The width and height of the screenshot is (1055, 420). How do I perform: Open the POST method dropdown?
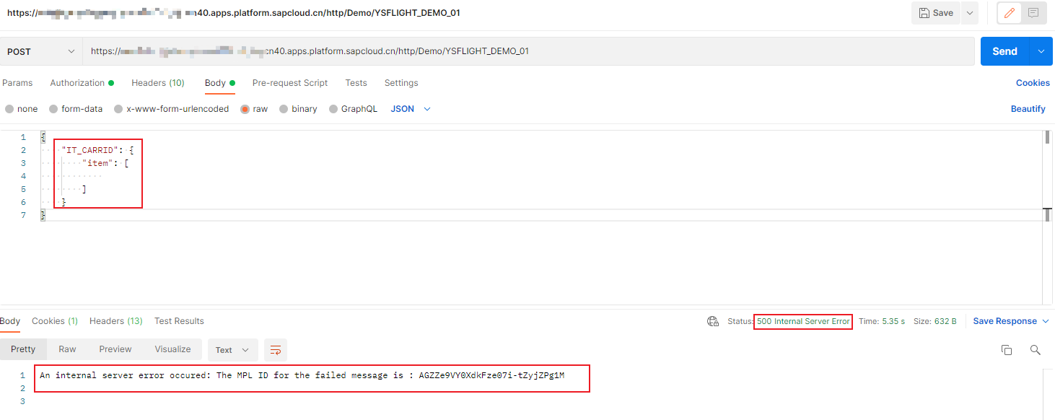(41, 51)
